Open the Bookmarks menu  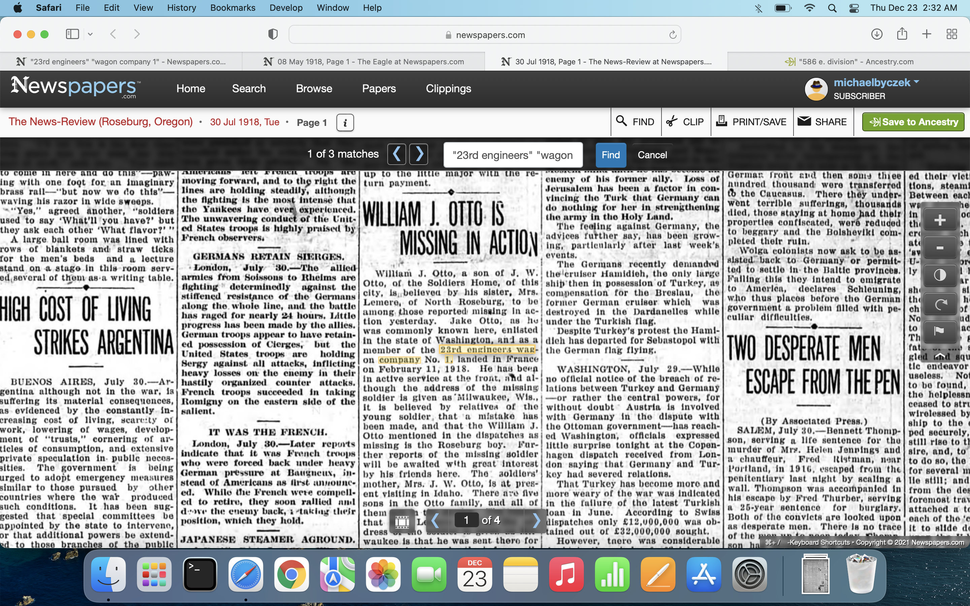232,8
